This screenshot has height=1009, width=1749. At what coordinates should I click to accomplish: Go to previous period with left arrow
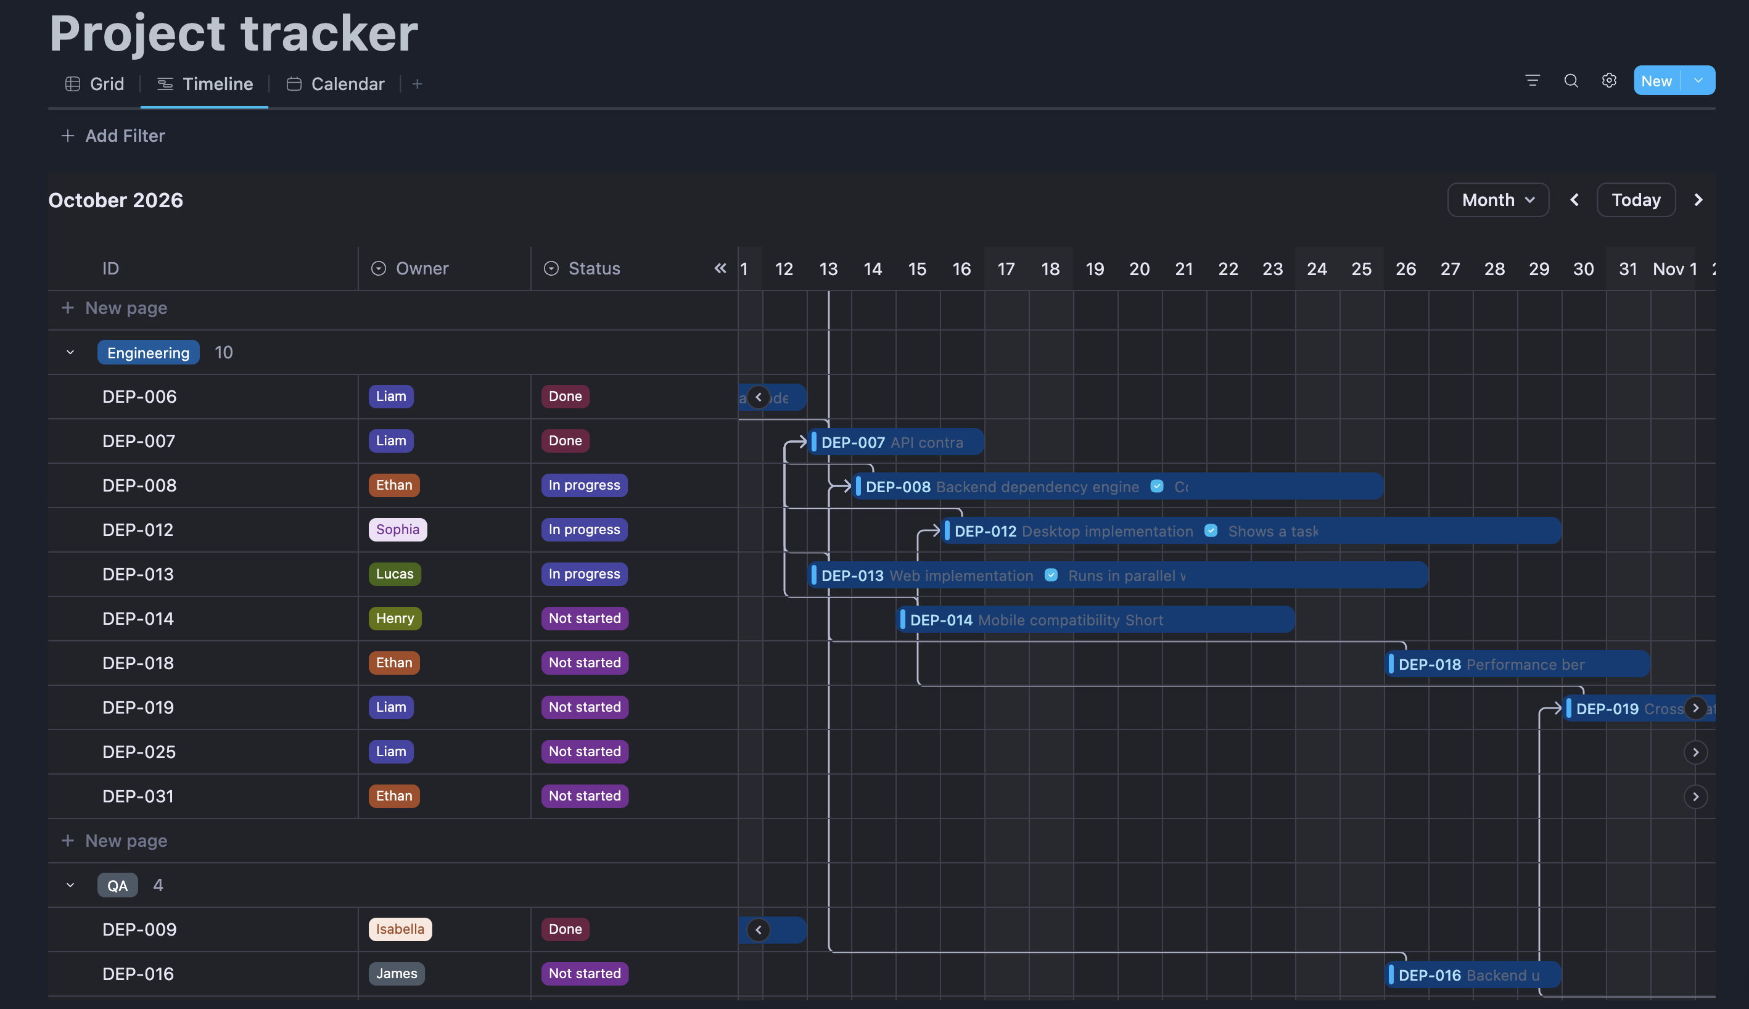pos(1574,200)
